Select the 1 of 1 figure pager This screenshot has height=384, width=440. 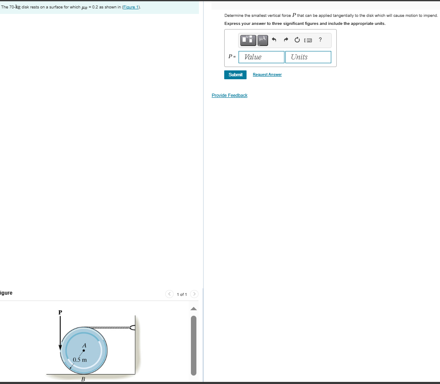click(x=181, y=294)
